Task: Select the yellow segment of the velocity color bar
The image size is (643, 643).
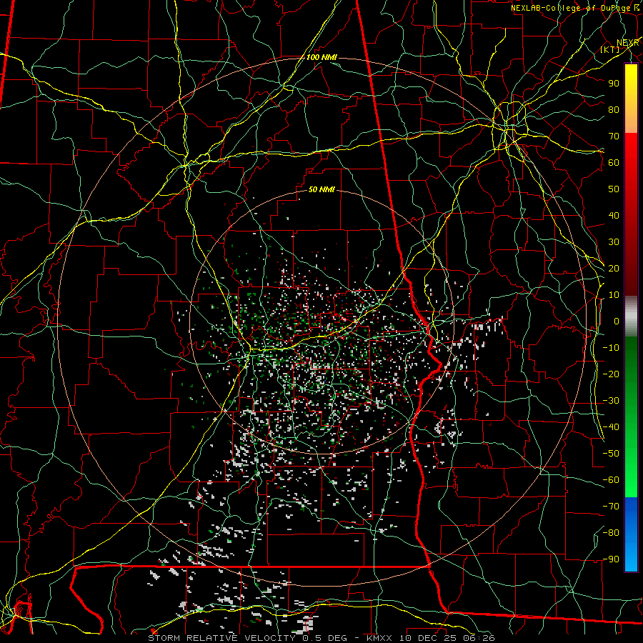Action: point(631,99)
